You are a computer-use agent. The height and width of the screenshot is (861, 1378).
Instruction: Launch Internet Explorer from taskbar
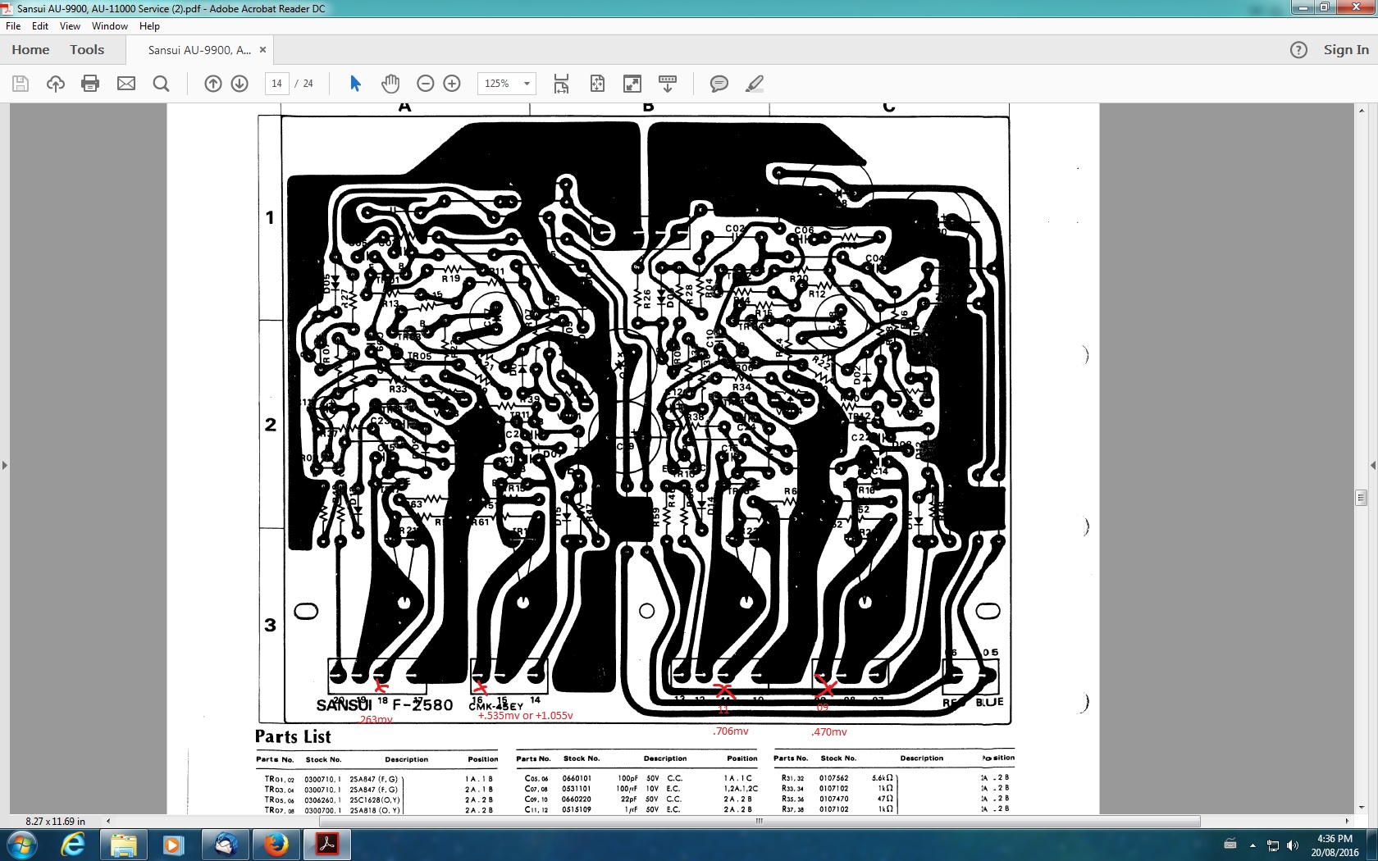pyautogui.click(x=73, y=845)
